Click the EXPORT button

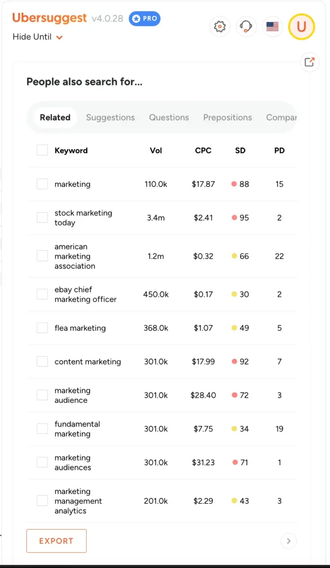pyautogui.click(x=56, y=541)
